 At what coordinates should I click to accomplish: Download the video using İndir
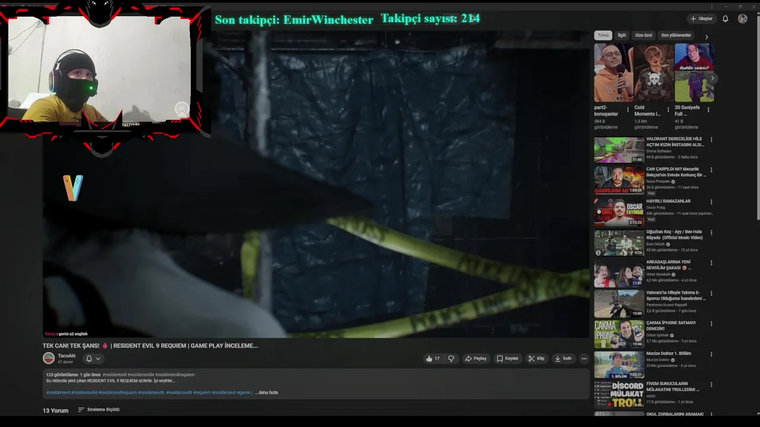[x=563, y=359]
